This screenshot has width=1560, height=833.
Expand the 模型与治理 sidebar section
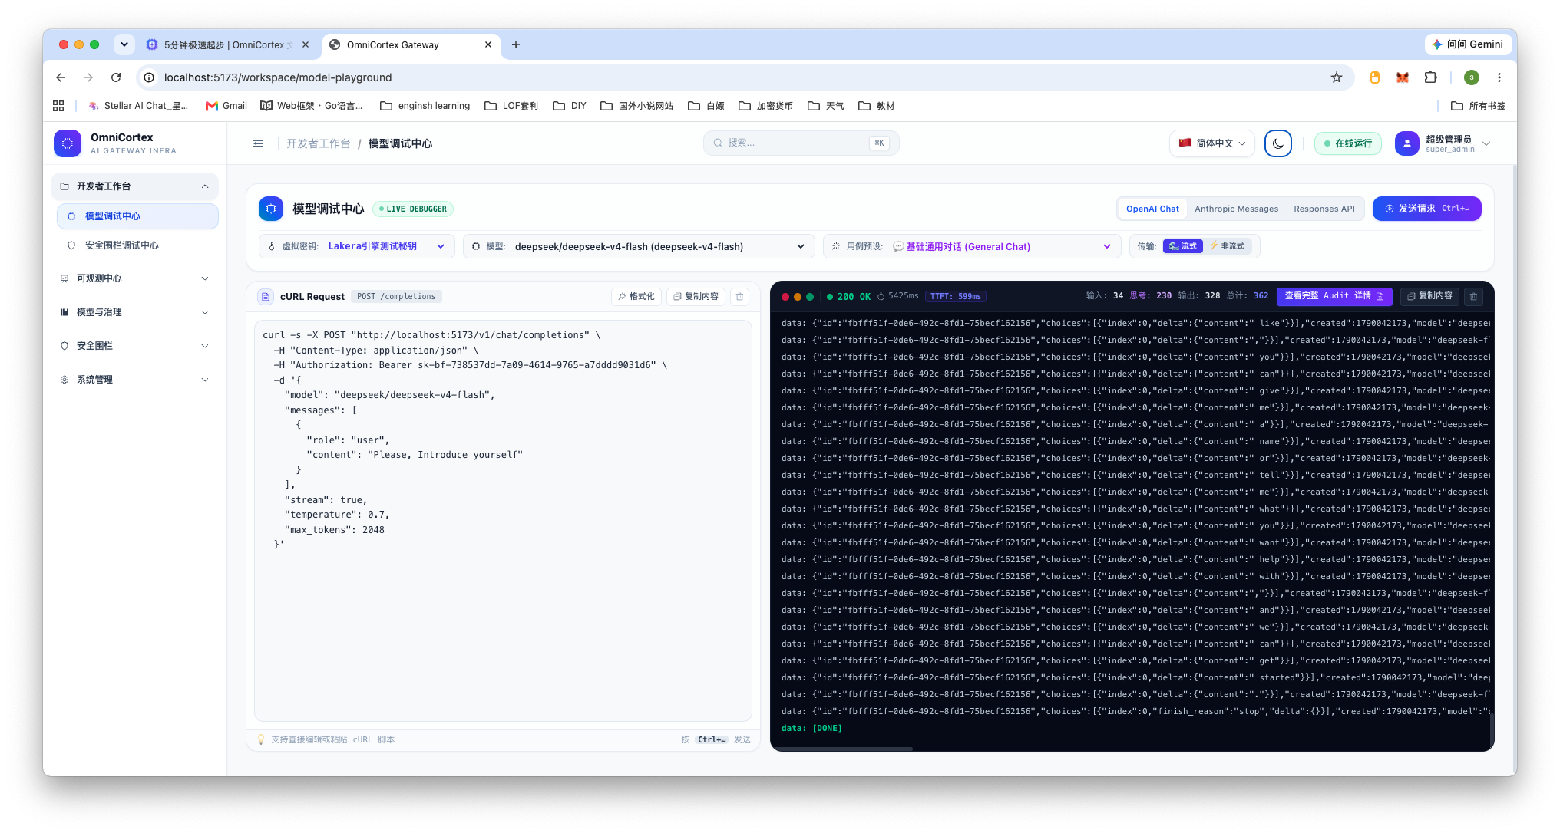(135, 312)
